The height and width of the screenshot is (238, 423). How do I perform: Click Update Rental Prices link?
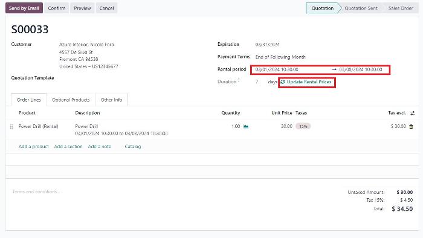(309, 82)
